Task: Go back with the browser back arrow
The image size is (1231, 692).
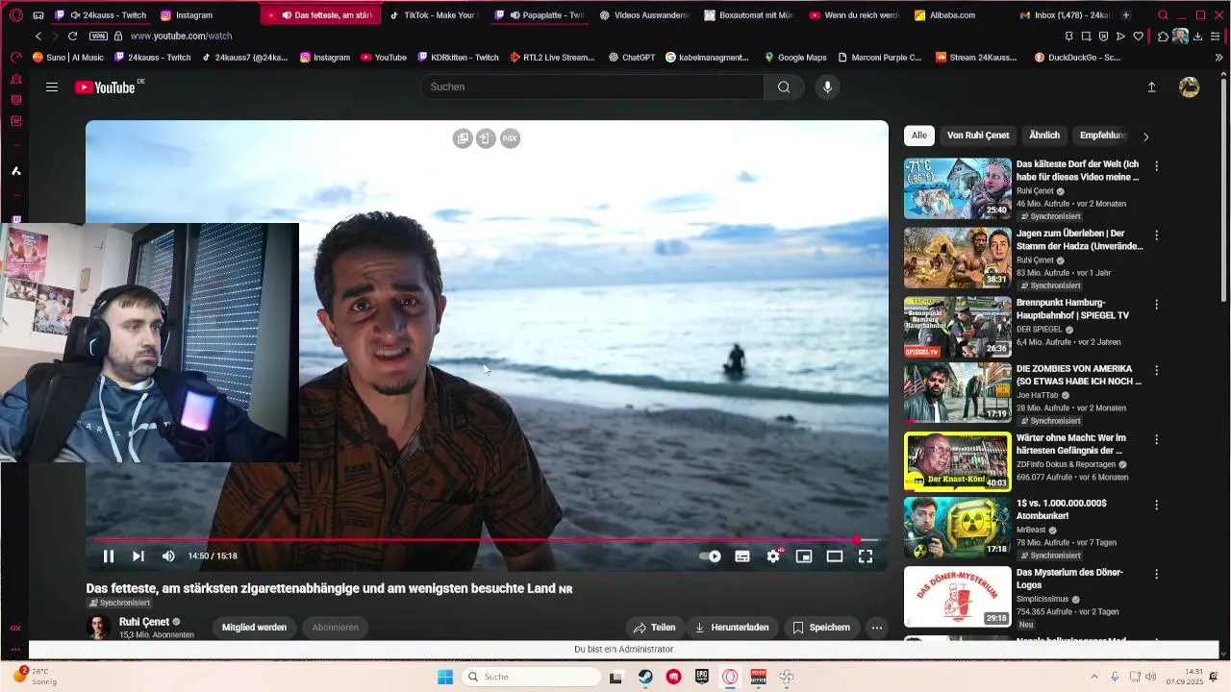Action: pos(38,36)
